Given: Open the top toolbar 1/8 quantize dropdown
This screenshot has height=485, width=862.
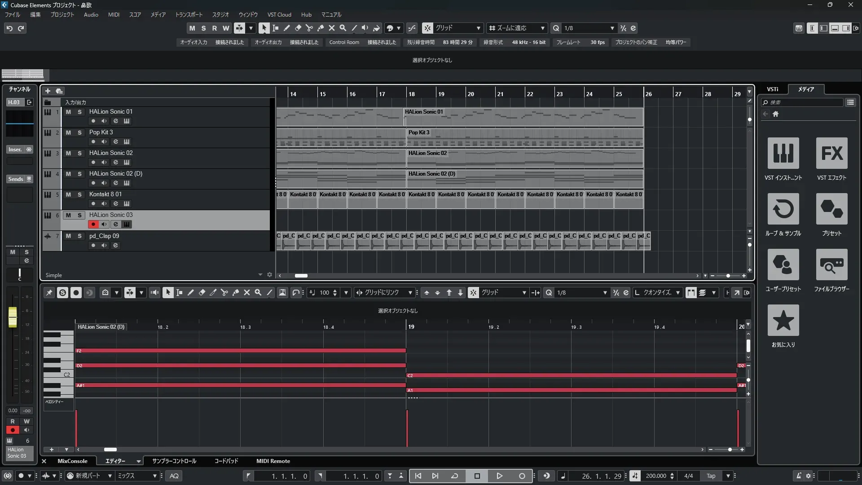Looking at the screenshot, I should click(612, 28).
